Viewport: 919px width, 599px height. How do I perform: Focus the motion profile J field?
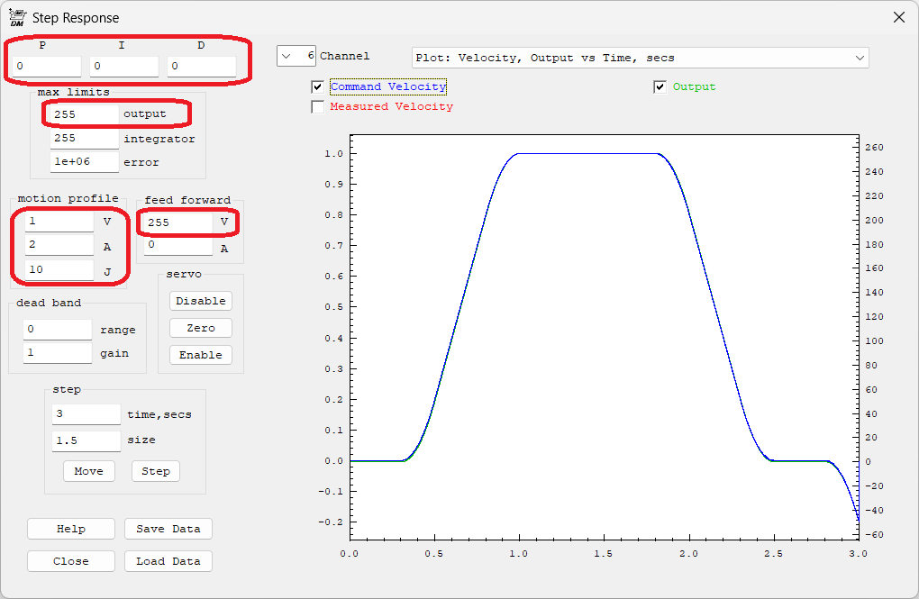coord(59,270)
